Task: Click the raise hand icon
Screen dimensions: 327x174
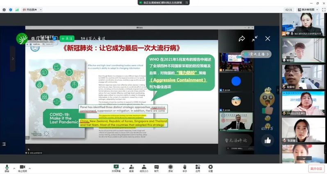Action: [x=184, y=167]
